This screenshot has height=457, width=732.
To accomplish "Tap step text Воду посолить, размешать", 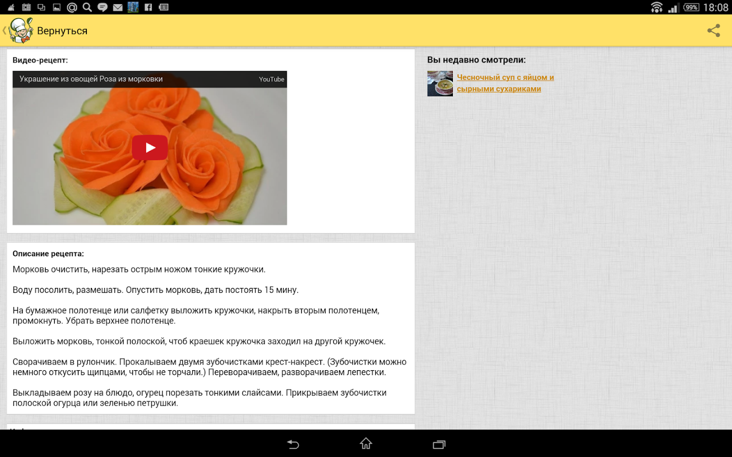I will pyautogui.click(x=156, y=290).
